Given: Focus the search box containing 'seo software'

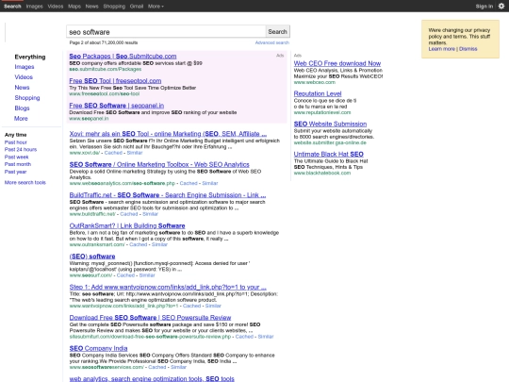Looking at the screenshot, I should (166, 31).
